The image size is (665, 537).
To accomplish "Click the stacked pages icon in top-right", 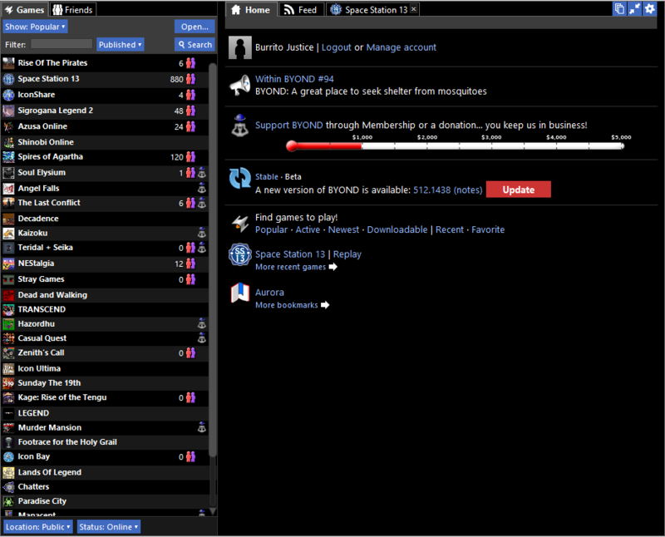I will [619, 9].
